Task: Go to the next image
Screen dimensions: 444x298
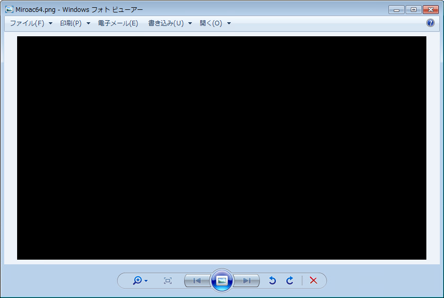Action: point(246,280)
